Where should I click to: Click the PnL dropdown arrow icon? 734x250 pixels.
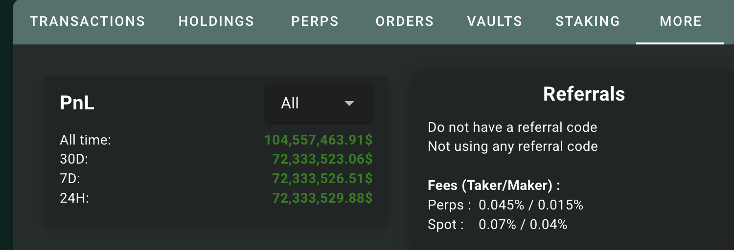point(349,104)
